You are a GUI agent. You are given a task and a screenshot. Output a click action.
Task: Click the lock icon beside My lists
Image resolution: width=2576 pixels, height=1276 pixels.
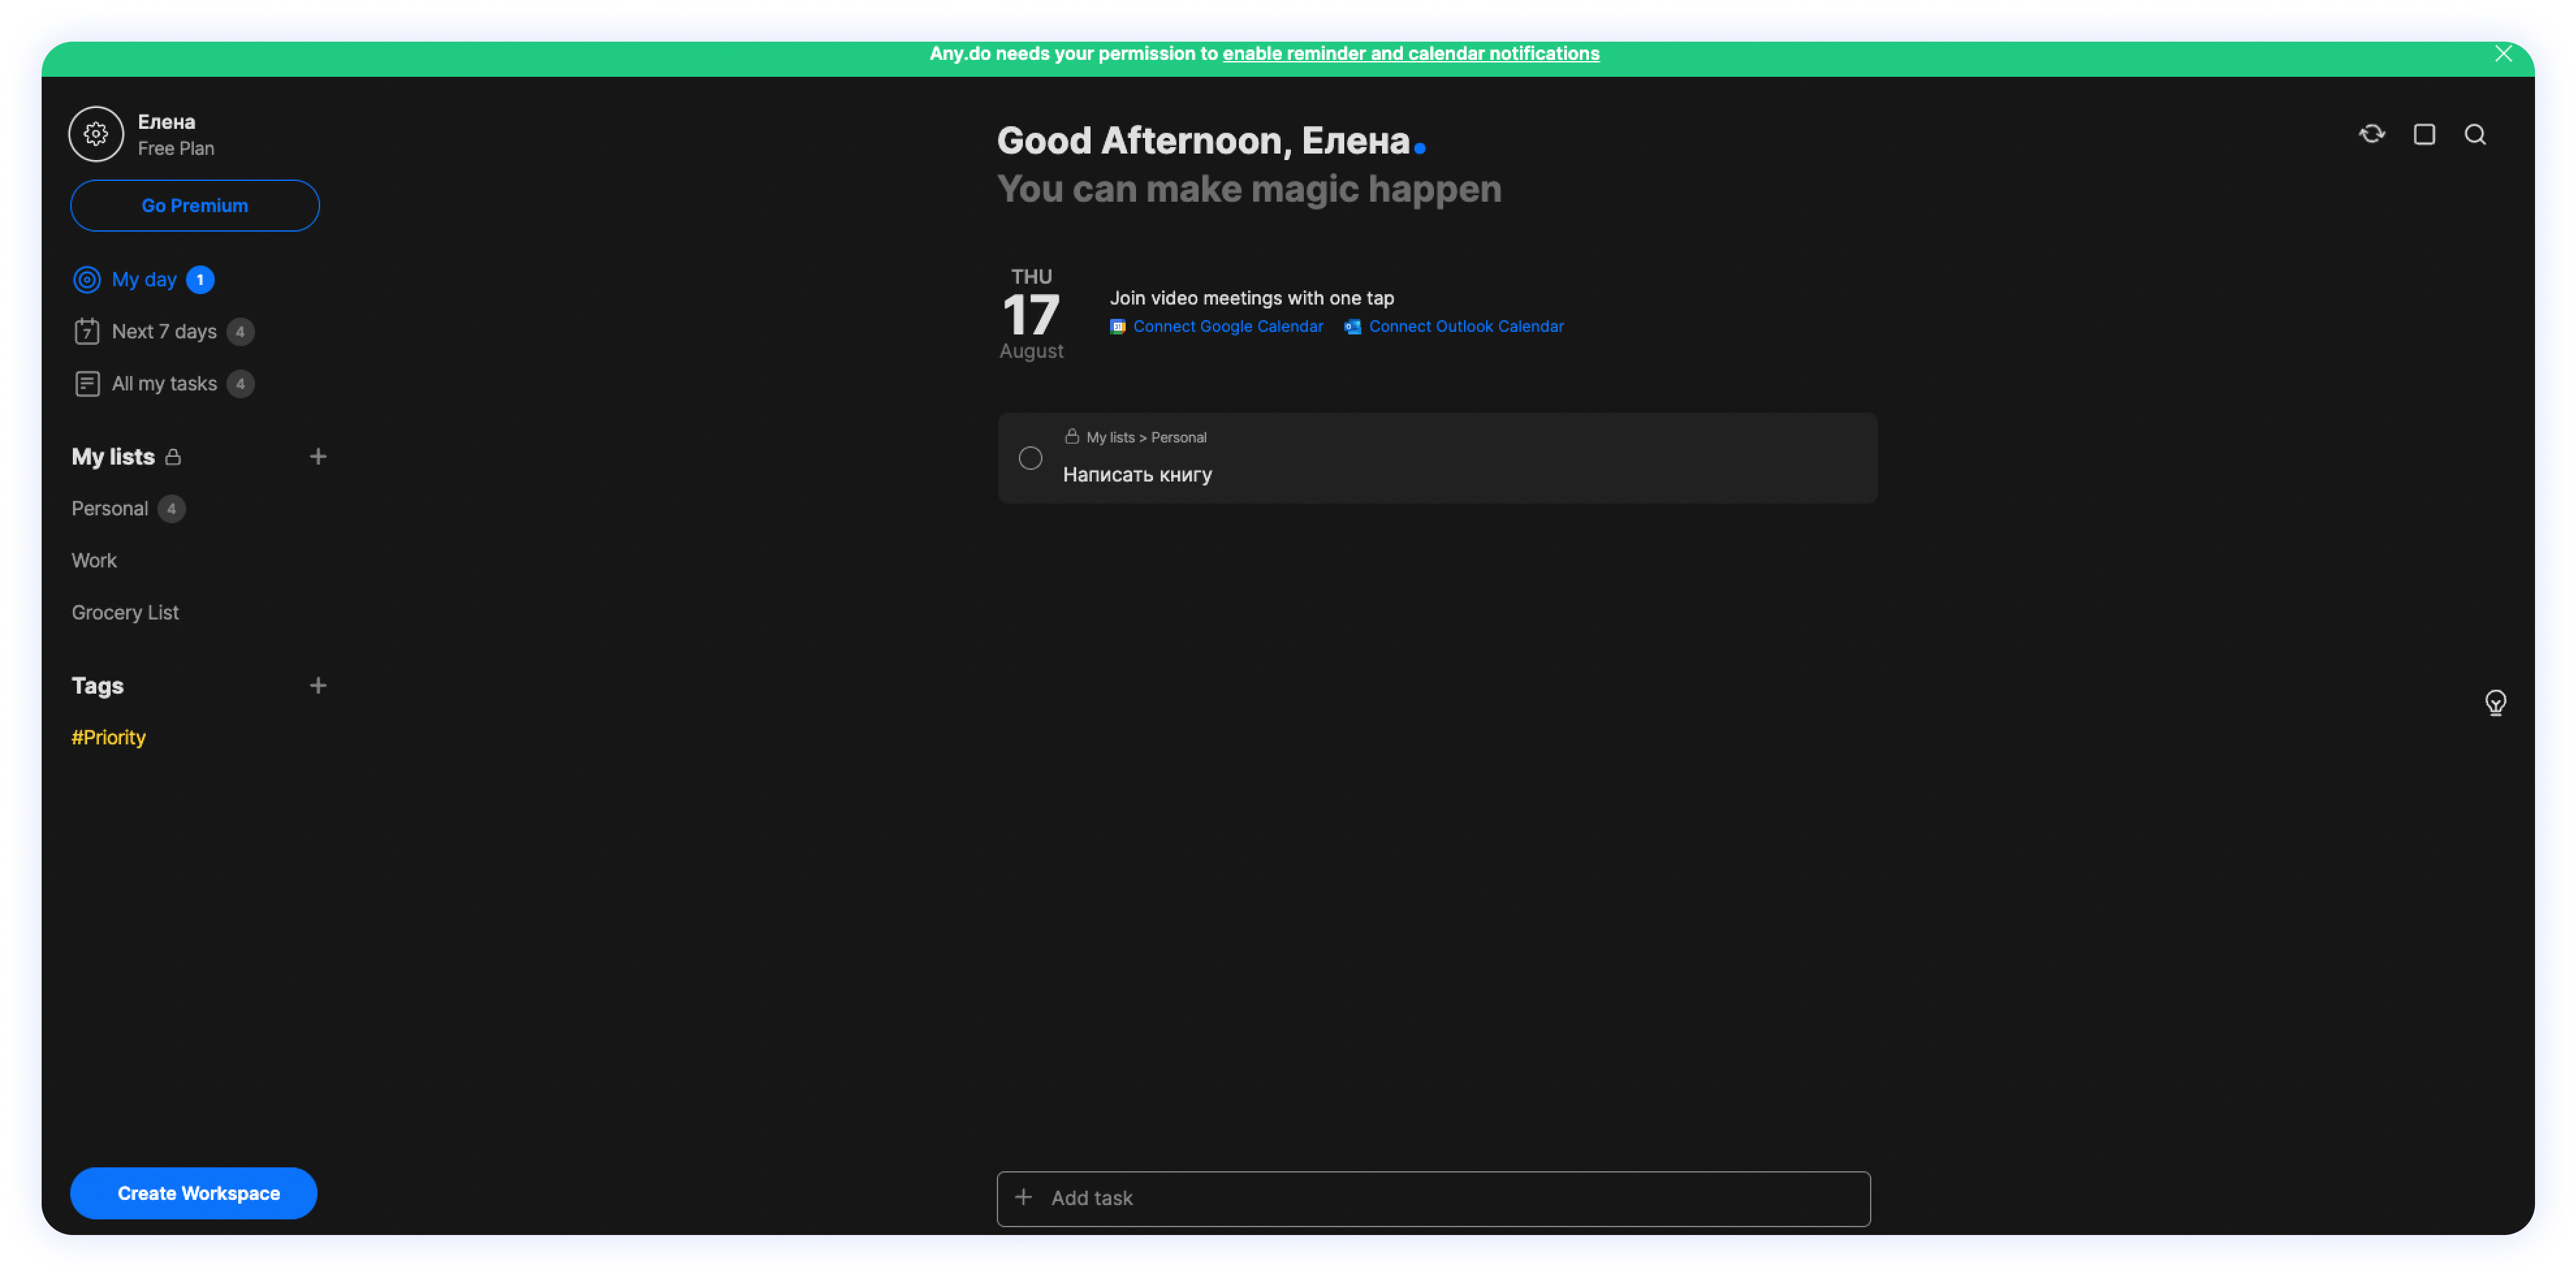[173, 457]
